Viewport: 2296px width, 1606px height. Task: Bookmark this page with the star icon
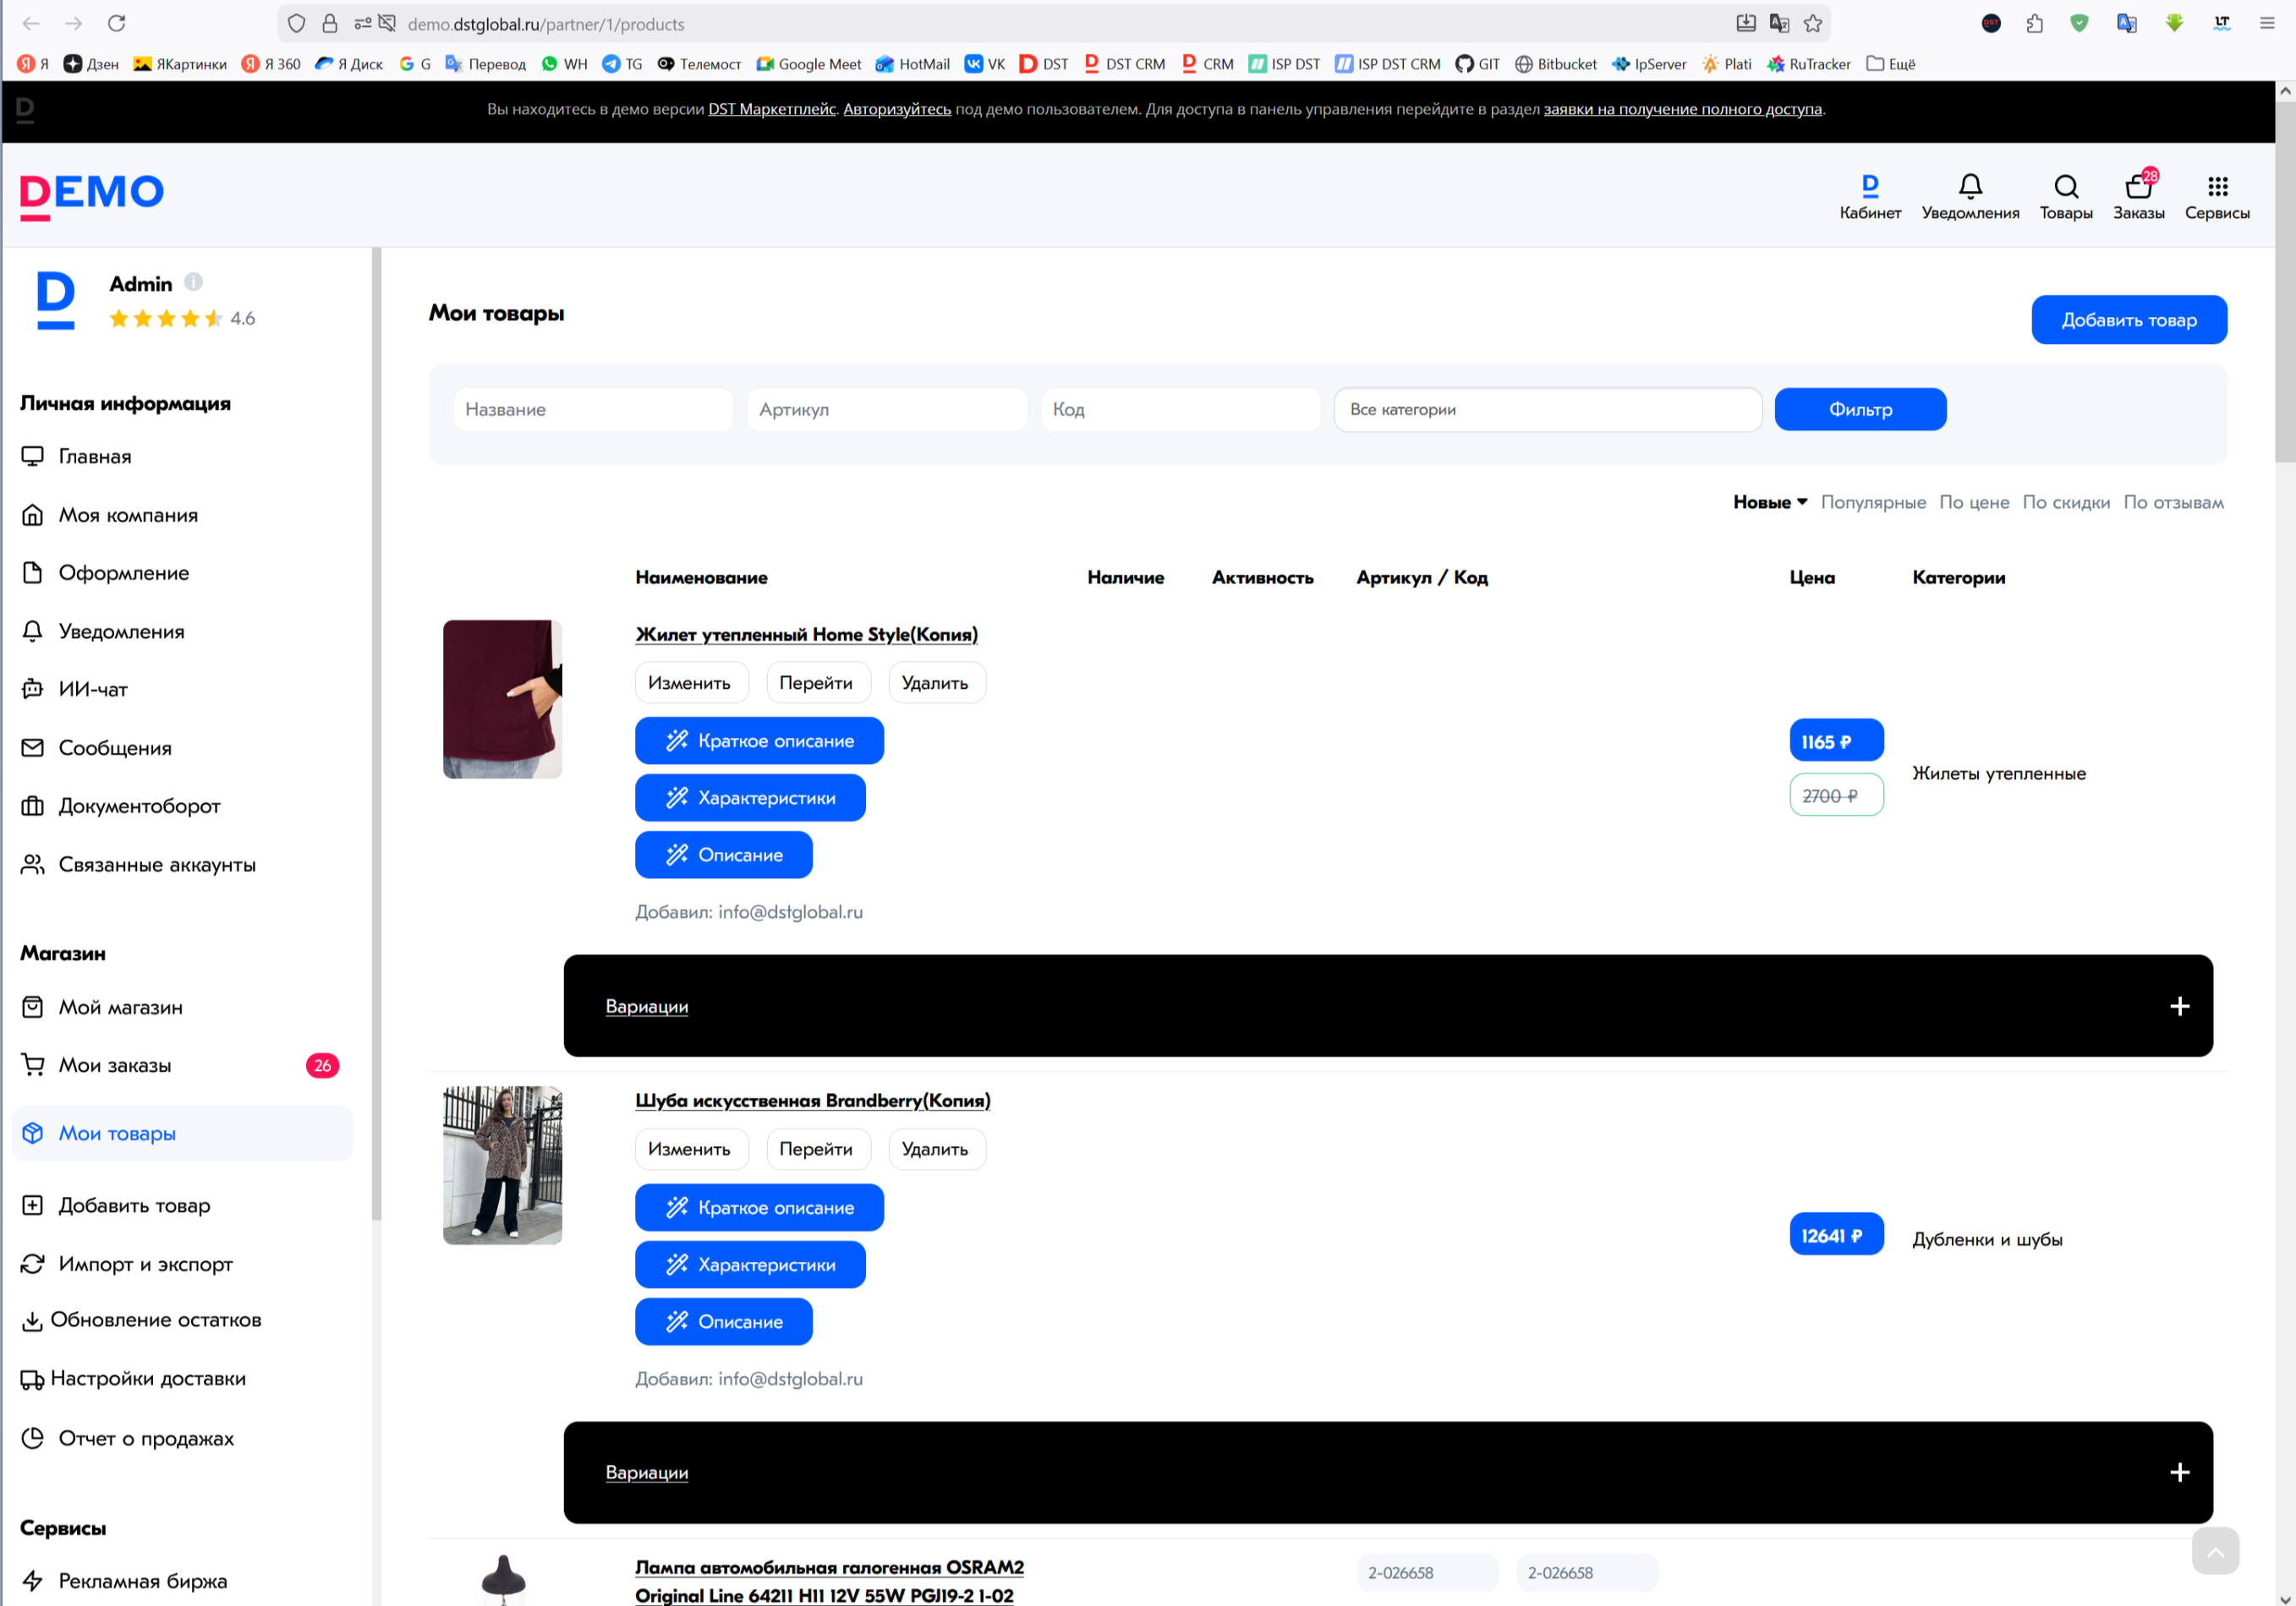point(1812,24)
